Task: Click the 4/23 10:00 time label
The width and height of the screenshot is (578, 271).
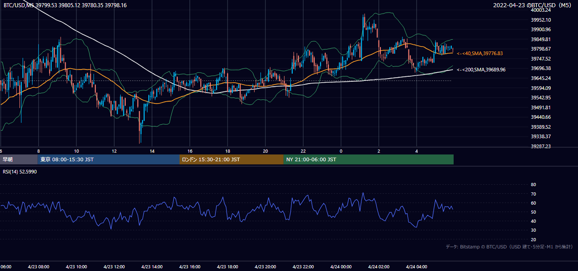Action: [x=76, y=267]
